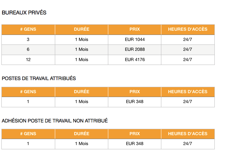Click HEURES D'ACCÈS header in Non Attribué table
Viewport: 236px width, 150px height.
[188, 134]
